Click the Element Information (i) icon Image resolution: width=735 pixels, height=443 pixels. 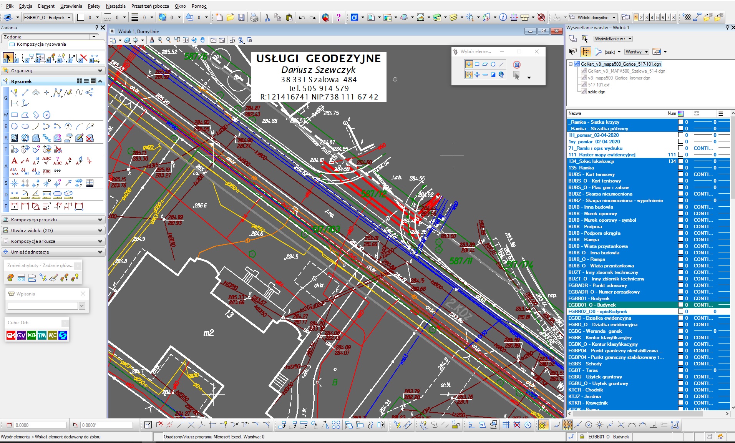[x=503, y=17]
